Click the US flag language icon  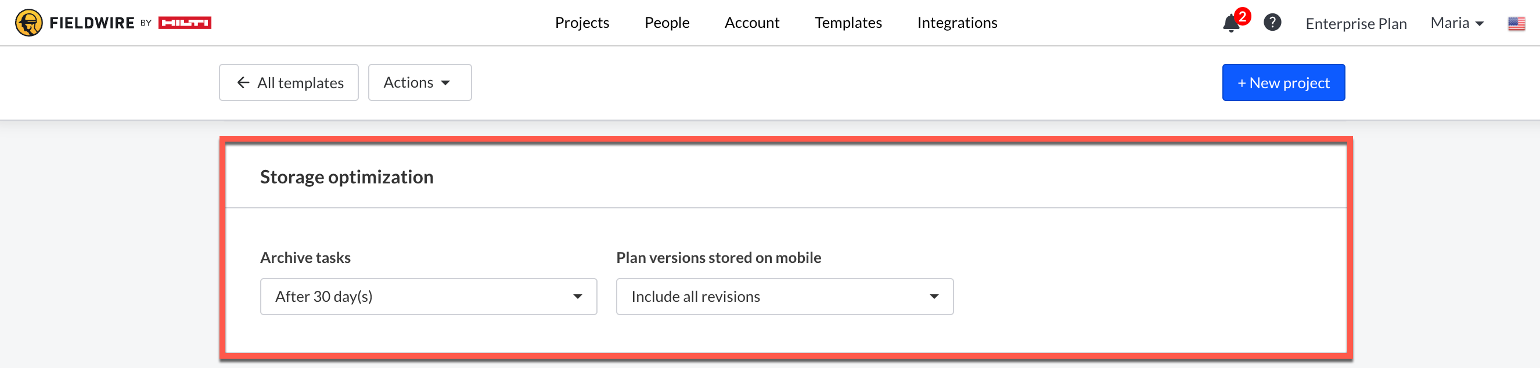click(x=1516, y=23)
